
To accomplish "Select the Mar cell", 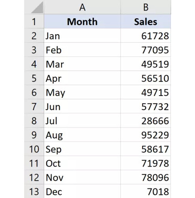I will [82, 64].
